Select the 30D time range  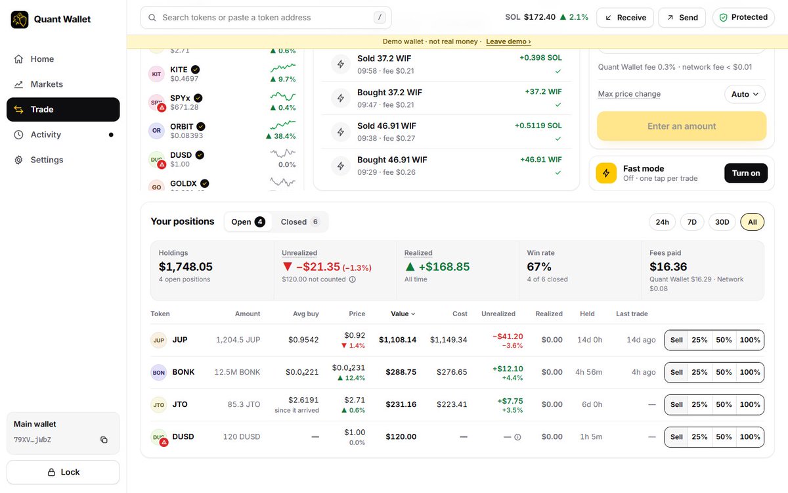722,222
